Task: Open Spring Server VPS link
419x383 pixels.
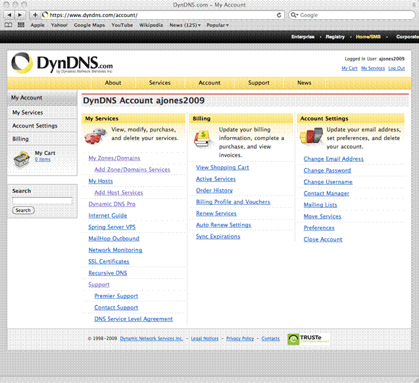Action: 112,227
